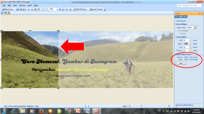Open the Aspect ratio dropdown
204x114 pixels.
[195, 28]
